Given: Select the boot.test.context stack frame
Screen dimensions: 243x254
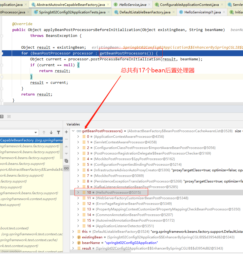Looking at the screenshot, I should 31,228.
